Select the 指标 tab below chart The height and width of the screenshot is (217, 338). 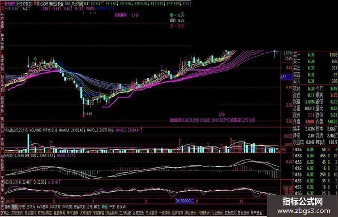pyautogui.click(x=8, y=207)
